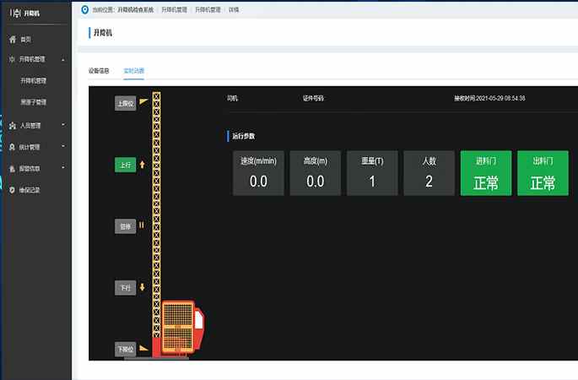Click the yellow up arrow beside 上行

[x=142, y=165]
